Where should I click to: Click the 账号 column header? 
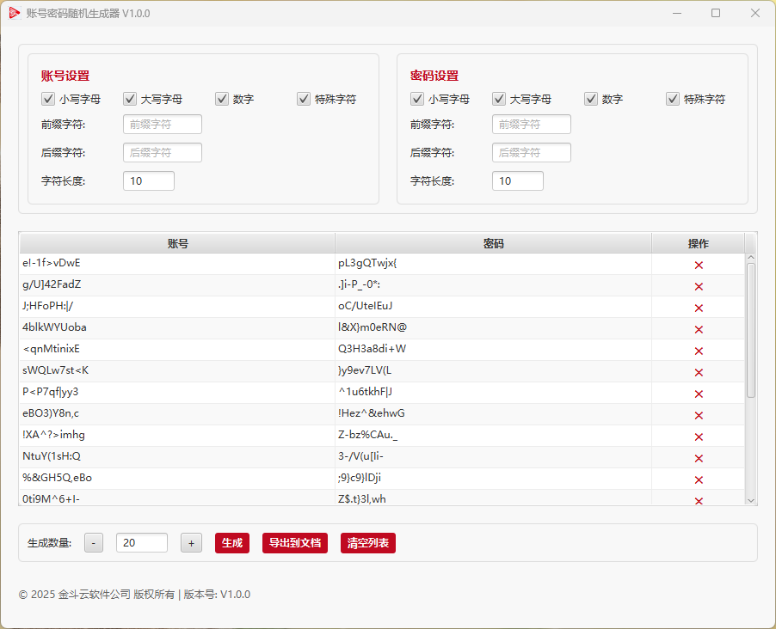177,243
